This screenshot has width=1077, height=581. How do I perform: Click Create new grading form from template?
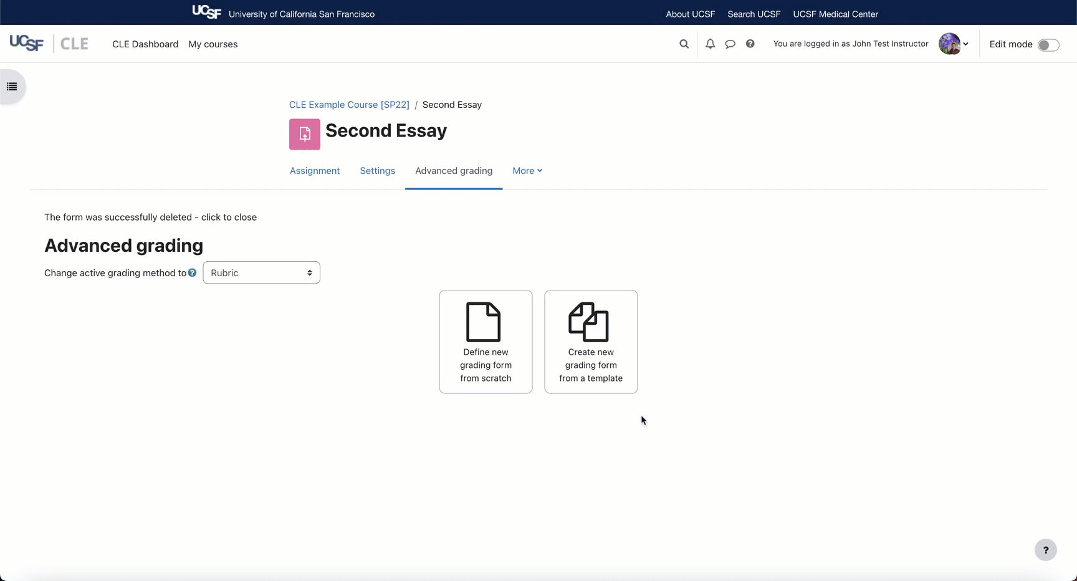coord(591,342)
